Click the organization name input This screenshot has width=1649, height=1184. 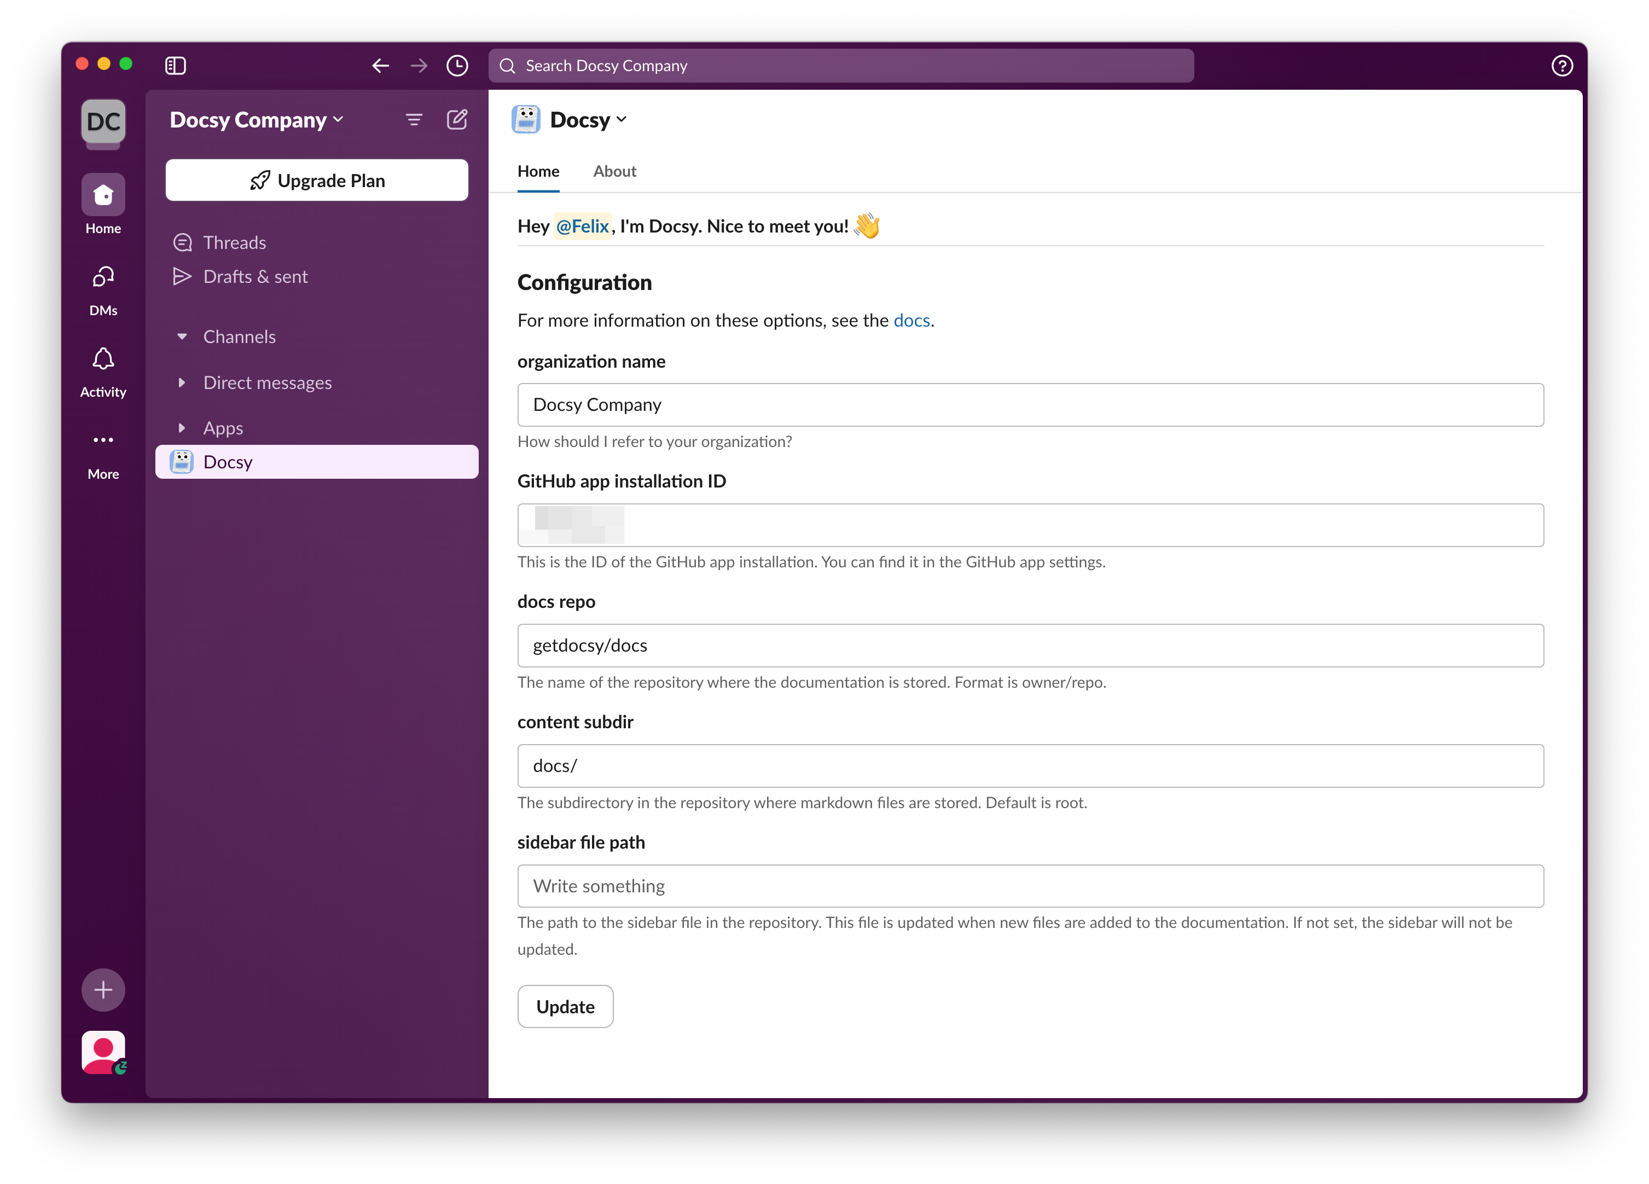point(1030,405)
